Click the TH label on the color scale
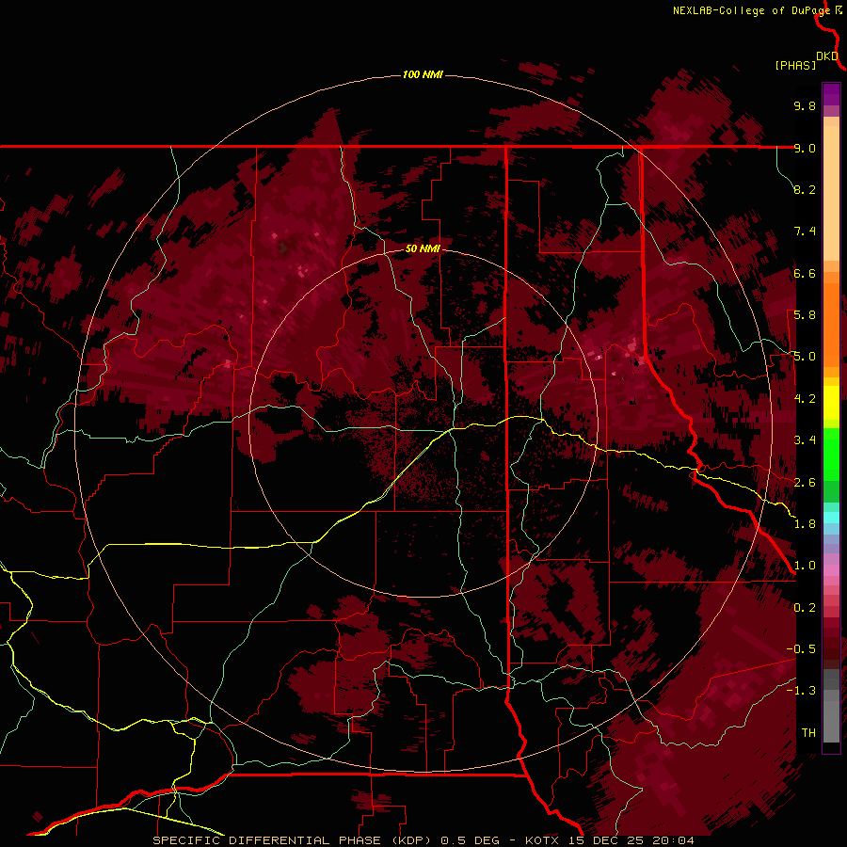This screenshot has height=847, width=847. click(x=808, y=733)
